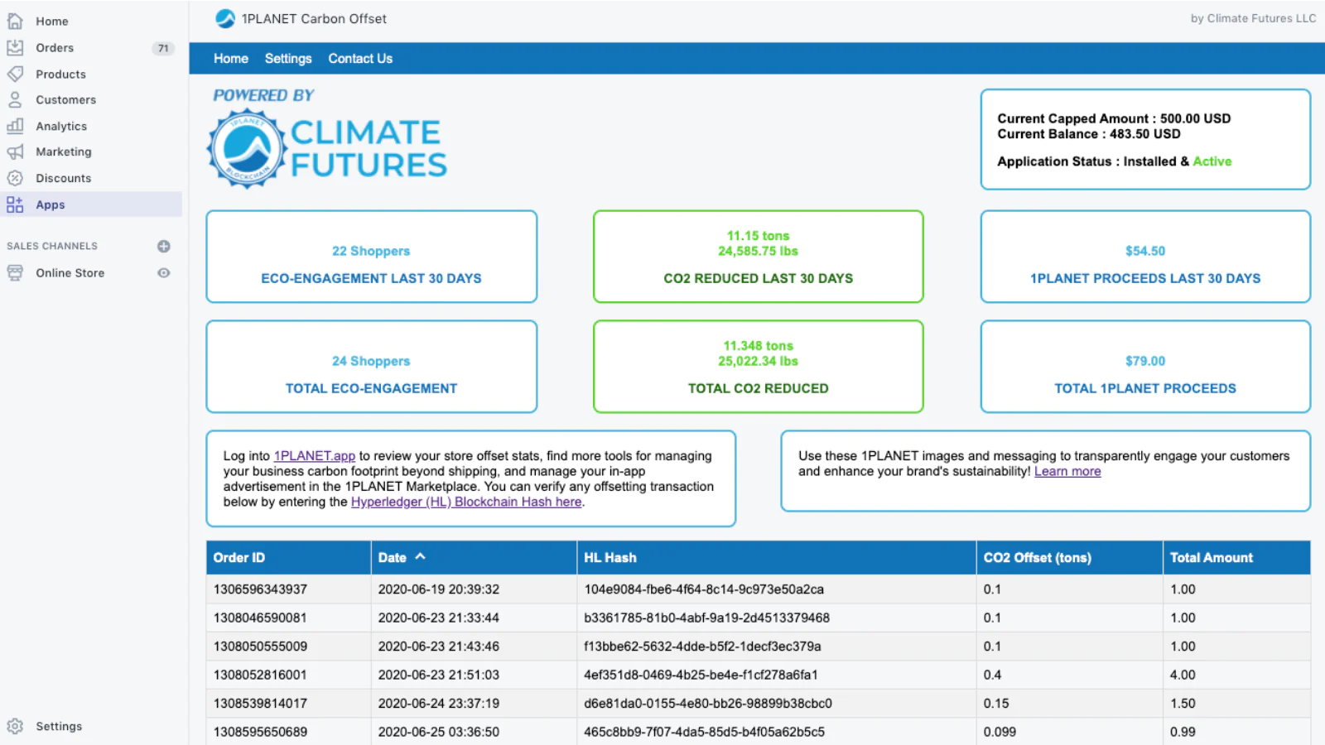Viewport: 1325px width, 745px height.
Task: Click the orders count badge 71
Action: (163, 48)
